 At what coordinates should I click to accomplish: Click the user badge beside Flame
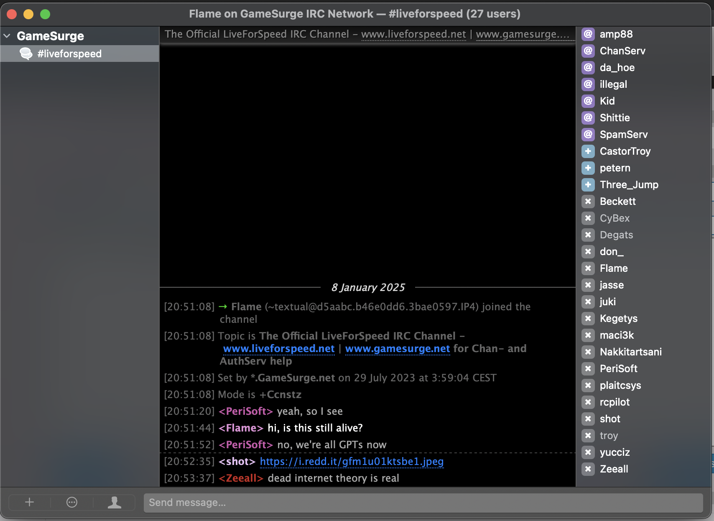pos(588,268)
